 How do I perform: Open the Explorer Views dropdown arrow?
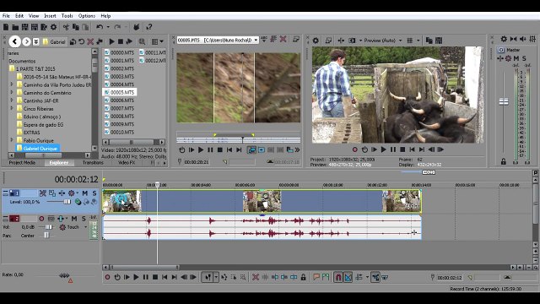click(x=161, y=41)
